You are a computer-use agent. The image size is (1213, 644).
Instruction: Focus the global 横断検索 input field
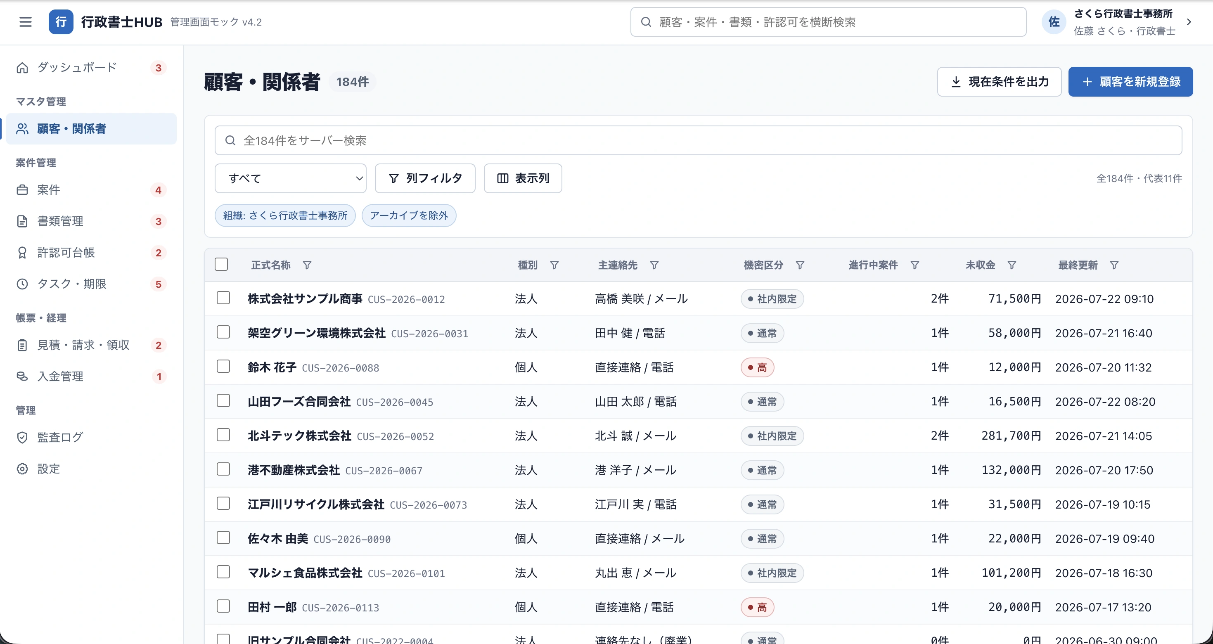tap(828, 21)
